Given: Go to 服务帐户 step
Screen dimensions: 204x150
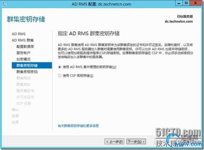Looking at the screenshot, I should 23,53.
